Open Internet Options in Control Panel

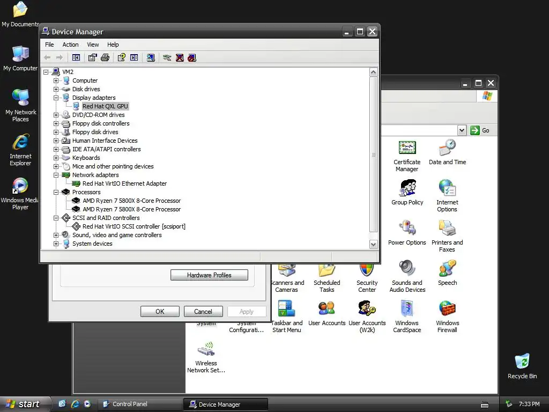447,195
